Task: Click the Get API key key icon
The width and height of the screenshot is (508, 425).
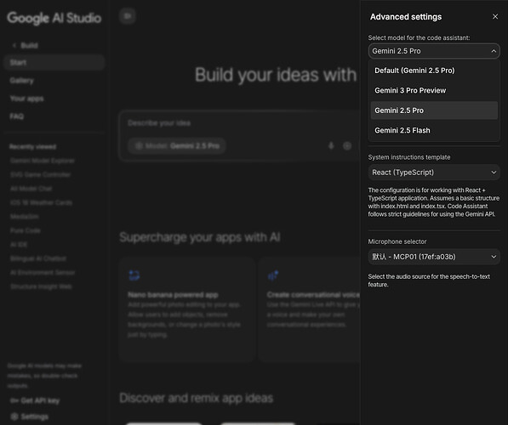Action: pos(14,400)
